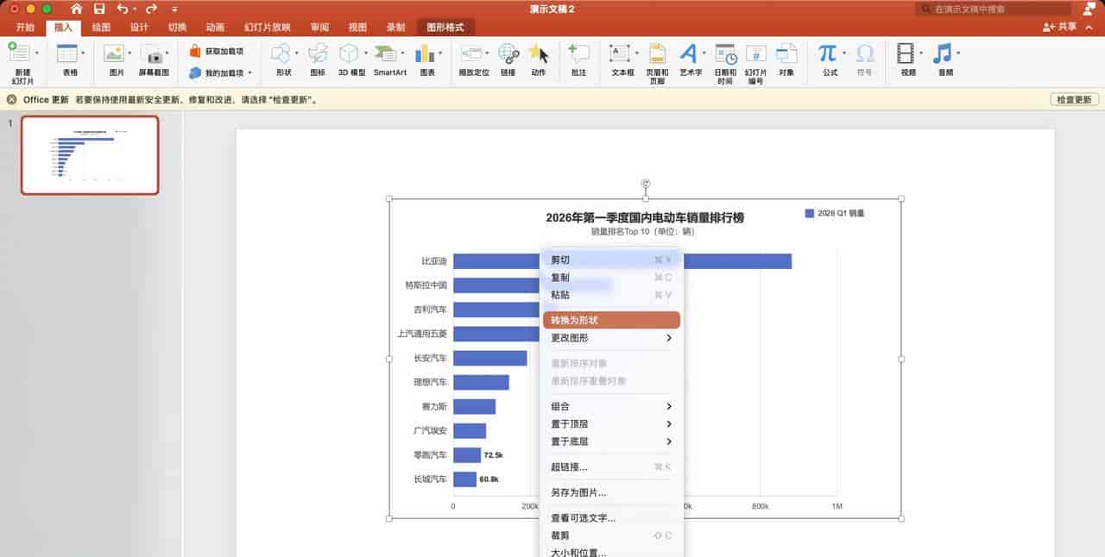The height and width of the screenshot is (557, 1105).
Task: Select slide 1 thumbnail
Action: tap(90, 155)
